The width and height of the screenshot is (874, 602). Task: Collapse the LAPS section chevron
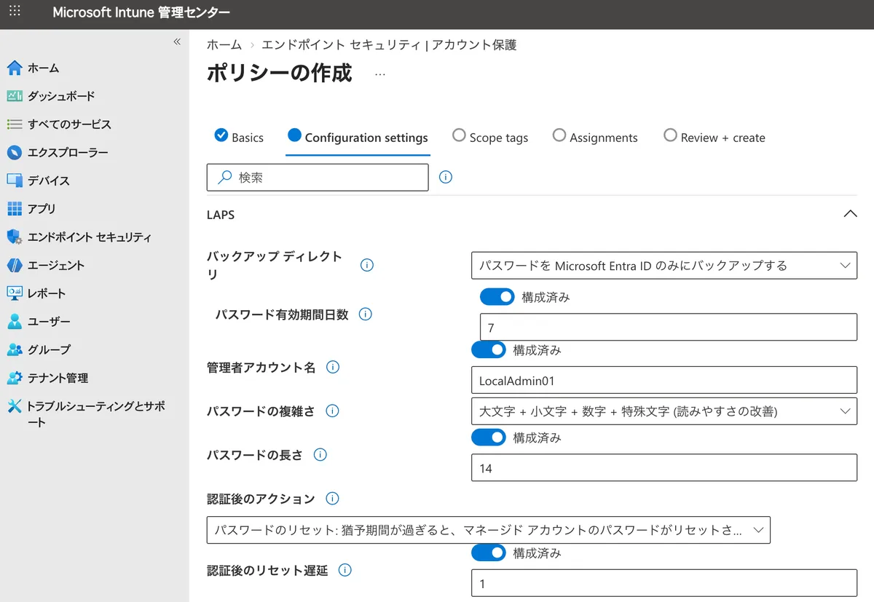(849, 214)
